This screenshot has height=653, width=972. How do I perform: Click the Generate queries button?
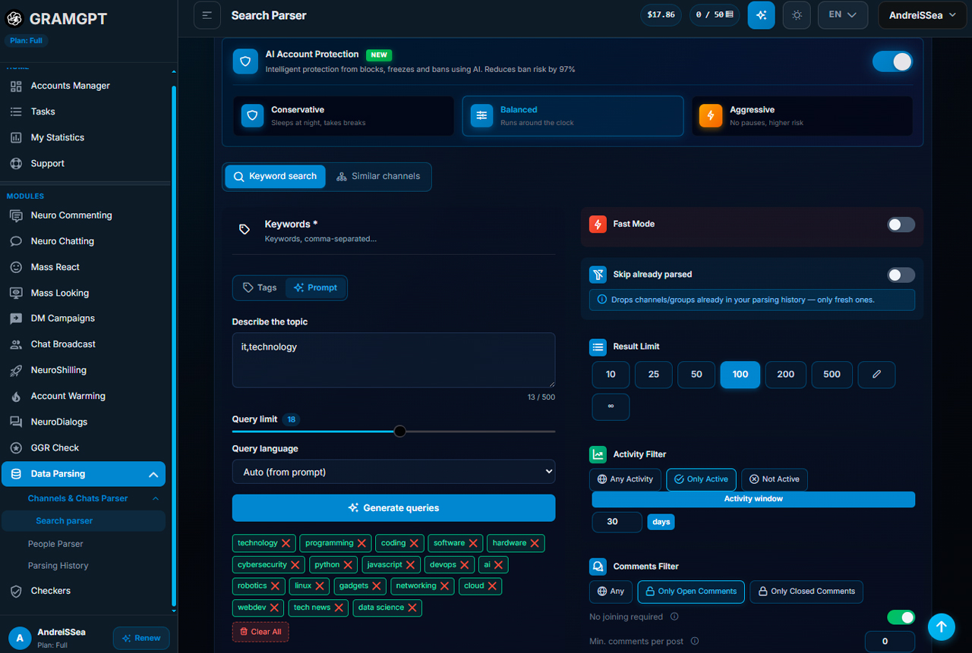393,508
